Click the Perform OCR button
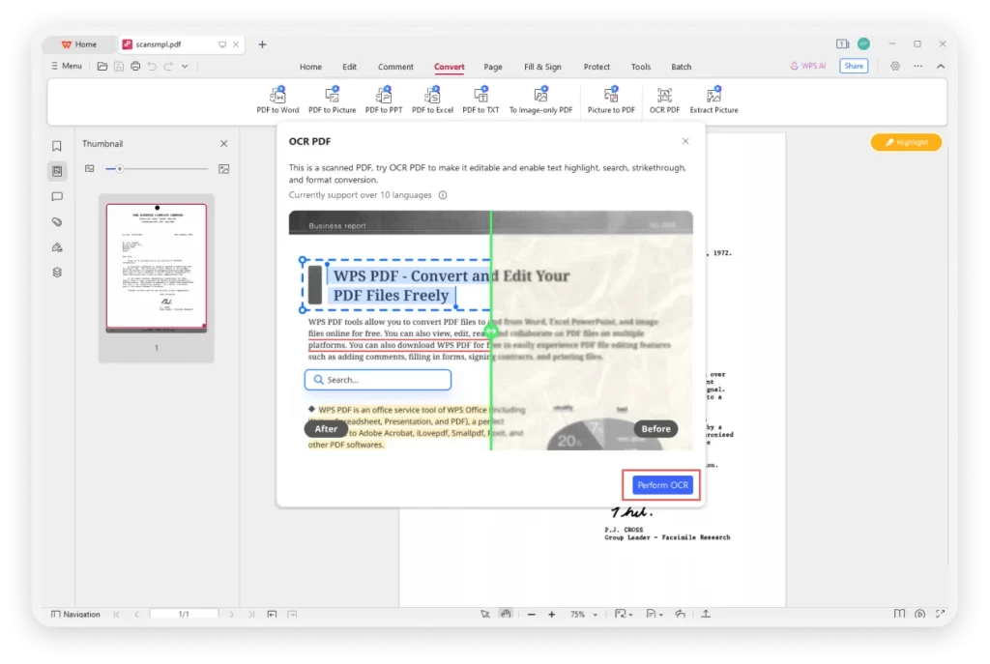 coord(662,485)
